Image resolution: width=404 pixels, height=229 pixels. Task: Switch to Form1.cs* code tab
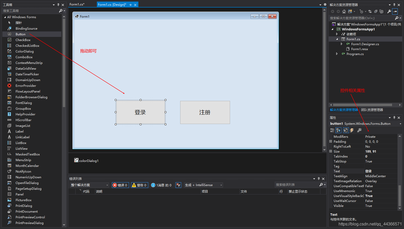[x=77, y=4]
